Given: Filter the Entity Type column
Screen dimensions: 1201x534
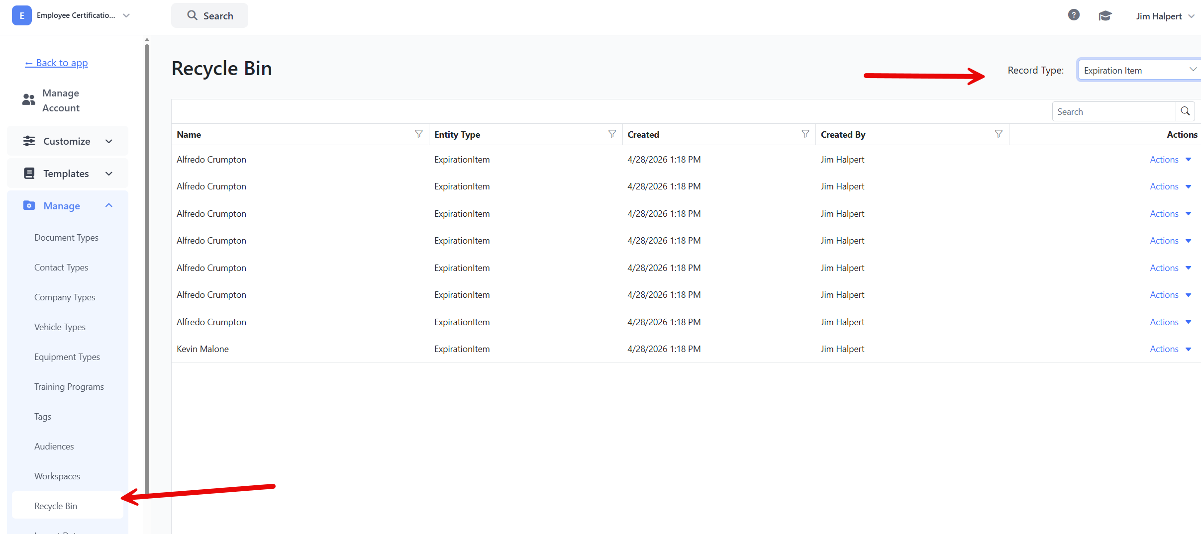Looking at the screenshot, I should pyautogui.click(x=612, y=134).
